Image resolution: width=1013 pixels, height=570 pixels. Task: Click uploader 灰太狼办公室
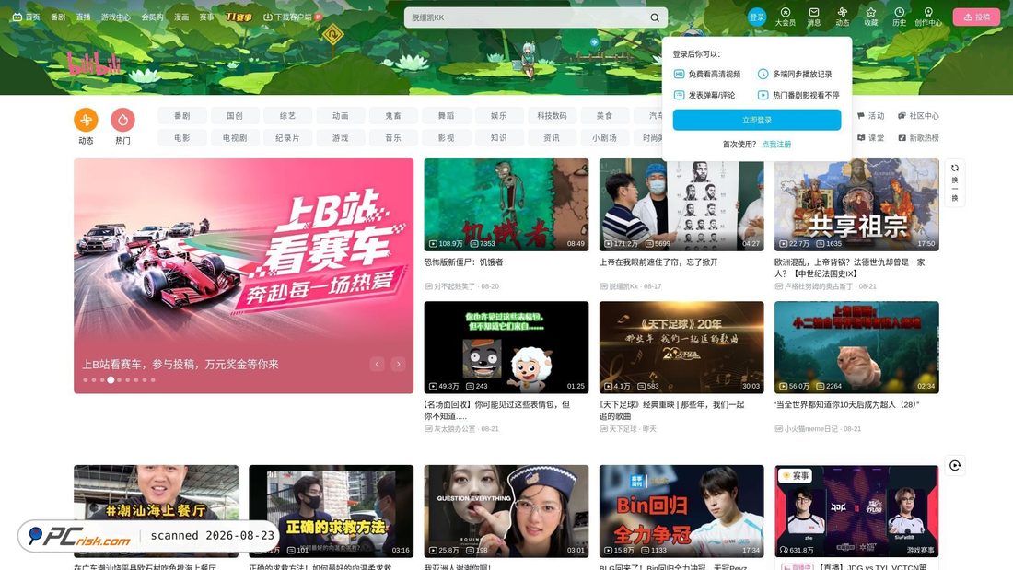click(x=454, y=429)
